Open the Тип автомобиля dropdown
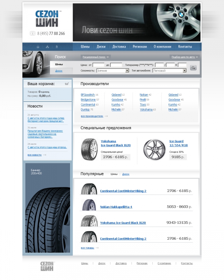This screenshot has height=280, width=224. tap(170, 70)
